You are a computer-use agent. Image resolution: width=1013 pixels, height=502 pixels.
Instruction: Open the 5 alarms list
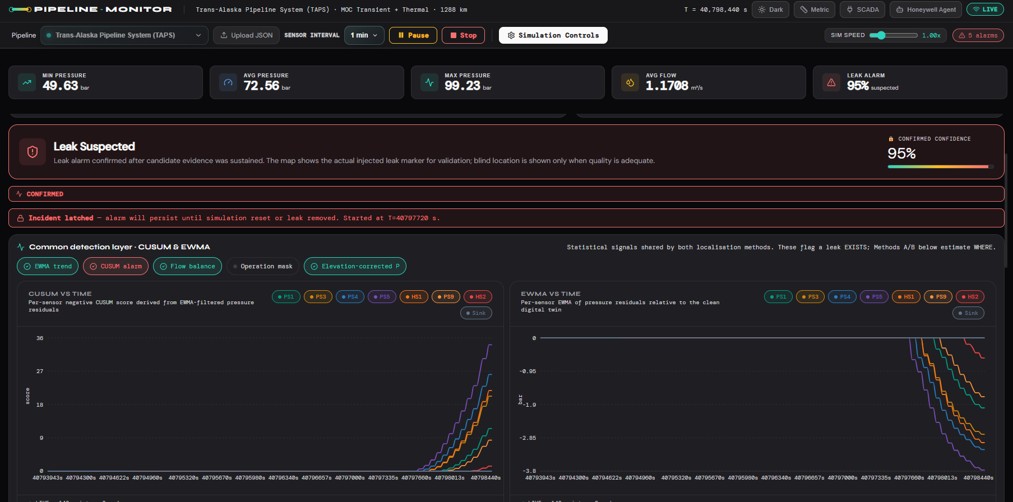pyautogui.click(x=978, y=35)
